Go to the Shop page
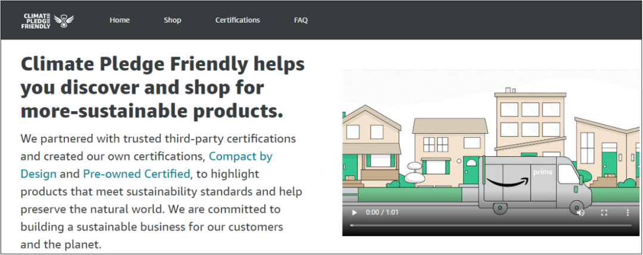The width and height of the screenshot is (643, 255). [172, 20]
